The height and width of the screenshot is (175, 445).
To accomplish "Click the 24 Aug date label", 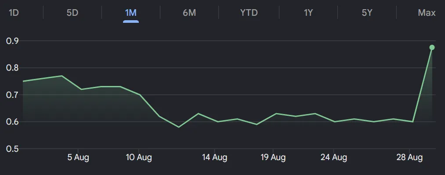I will click(334, 157).
